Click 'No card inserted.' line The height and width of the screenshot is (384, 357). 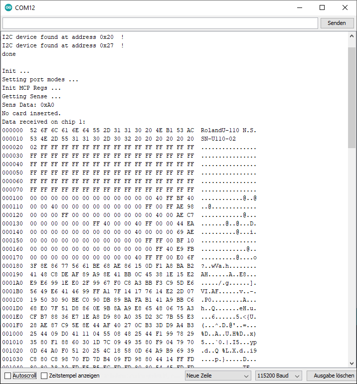tap(31, 113)
